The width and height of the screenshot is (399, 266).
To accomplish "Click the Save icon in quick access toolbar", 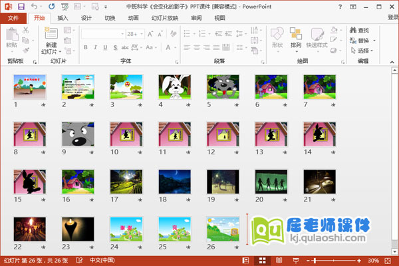I will [x=20, y=6].
